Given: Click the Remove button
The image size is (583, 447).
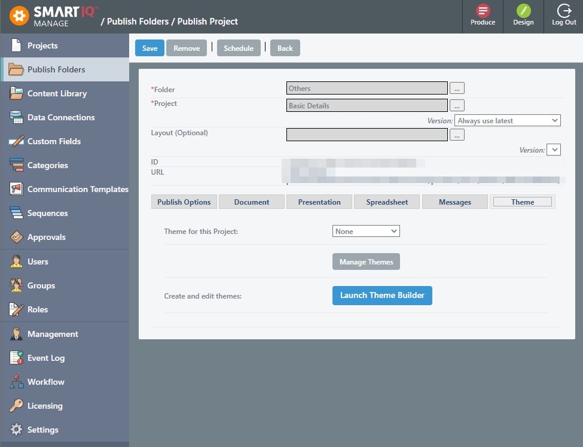Looking at the screenshot, I should tap(187, 48).
